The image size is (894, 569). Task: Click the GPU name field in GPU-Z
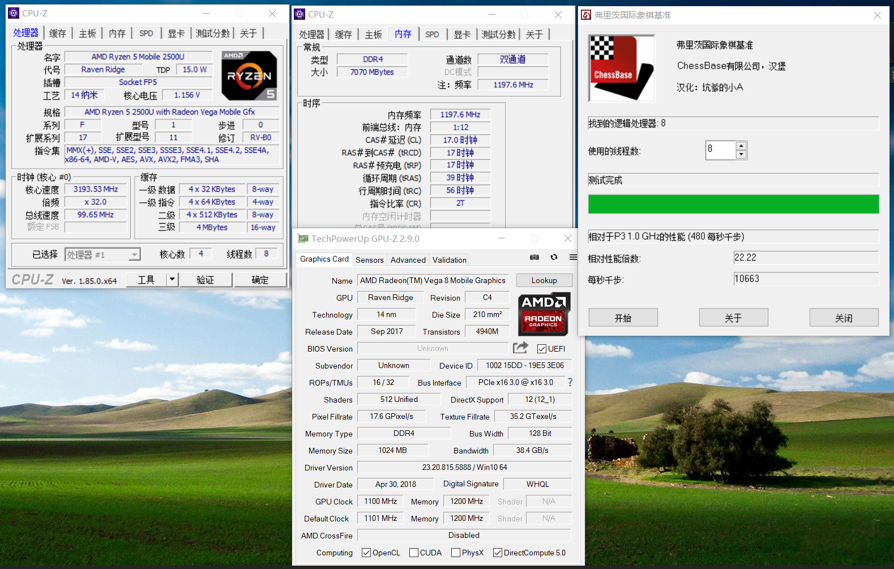click(x=433, y=280)
